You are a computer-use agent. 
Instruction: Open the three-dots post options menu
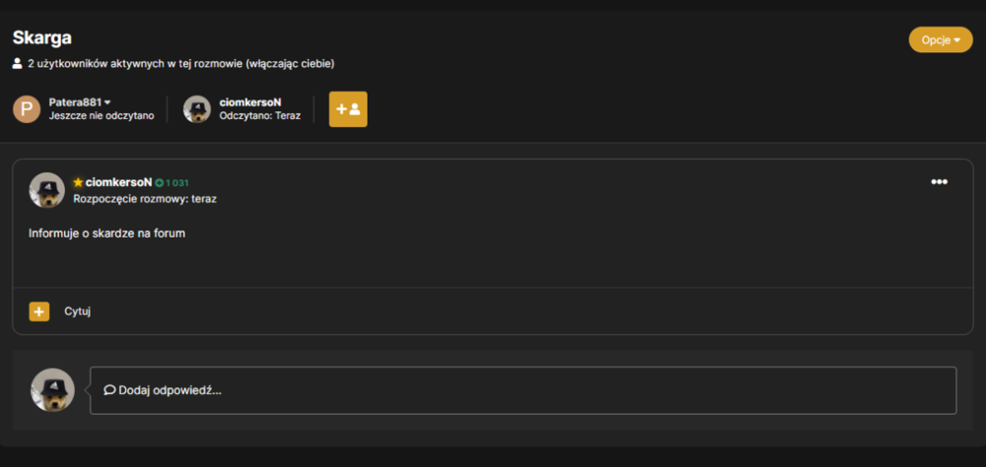[939, 181]
